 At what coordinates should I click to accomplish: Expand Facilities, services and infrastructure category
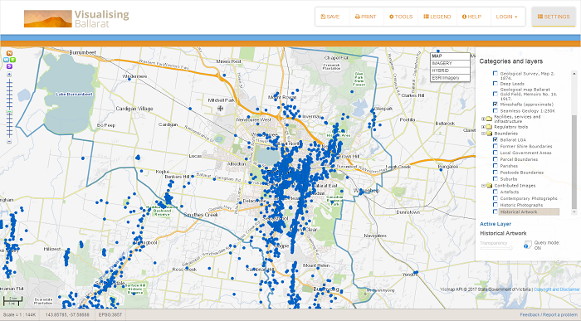click(x=484, y=119)
